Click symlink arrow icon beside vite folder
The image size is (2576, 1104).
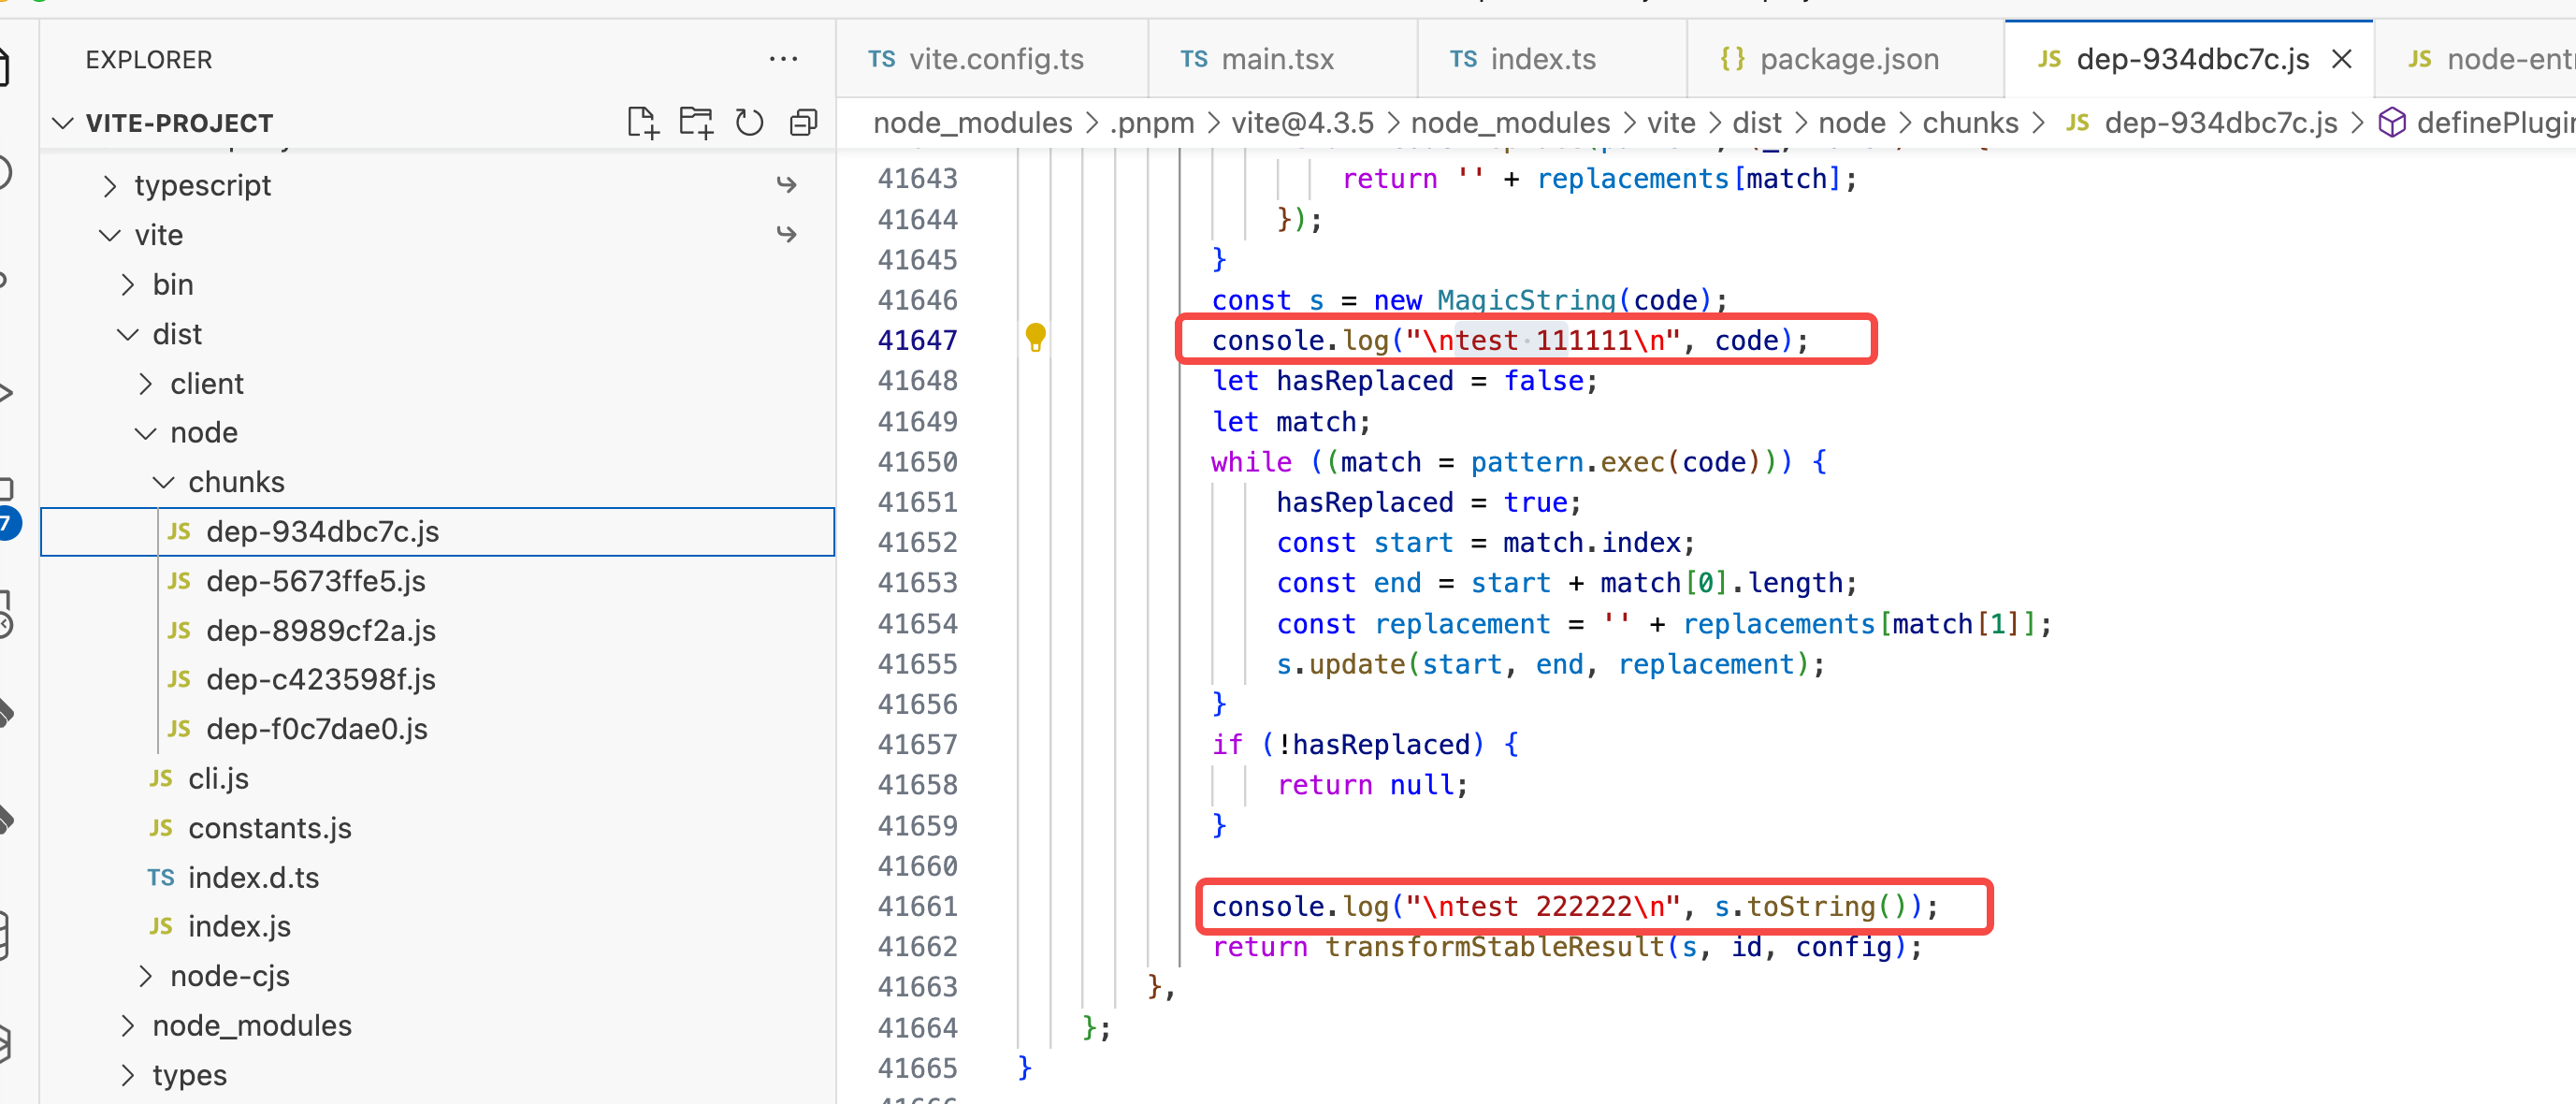[x=787, y=235]
